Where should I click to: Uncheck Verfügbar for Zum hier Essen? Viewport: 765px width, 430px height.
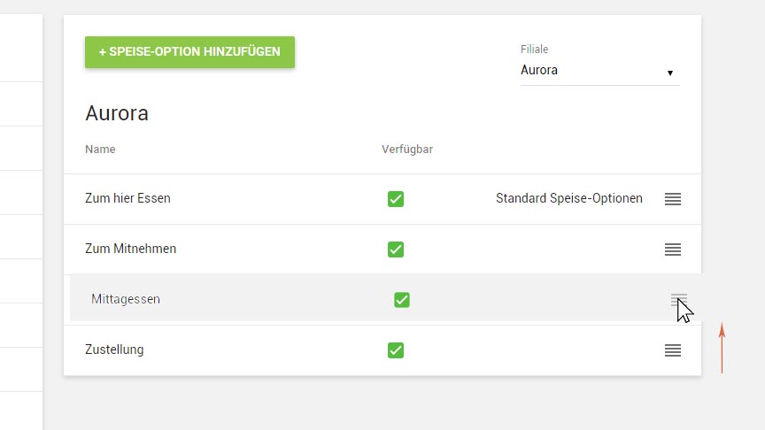coord(396,199)
